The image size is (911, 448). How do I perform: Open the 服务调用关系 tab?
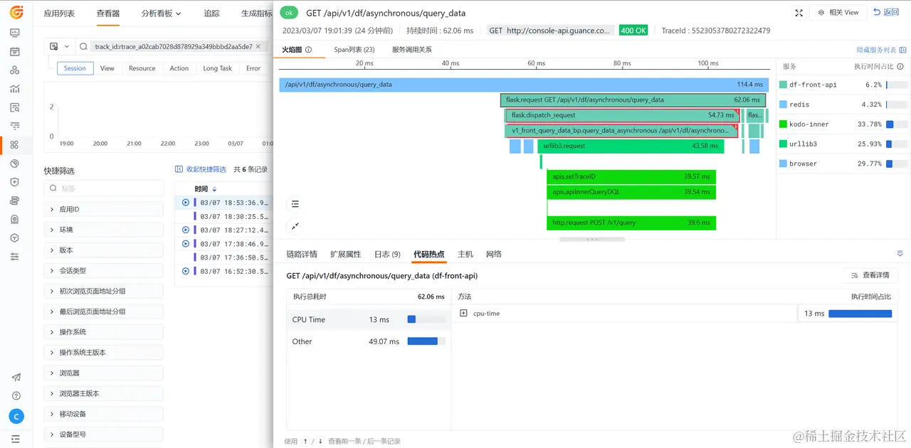[x=411, y=50]
